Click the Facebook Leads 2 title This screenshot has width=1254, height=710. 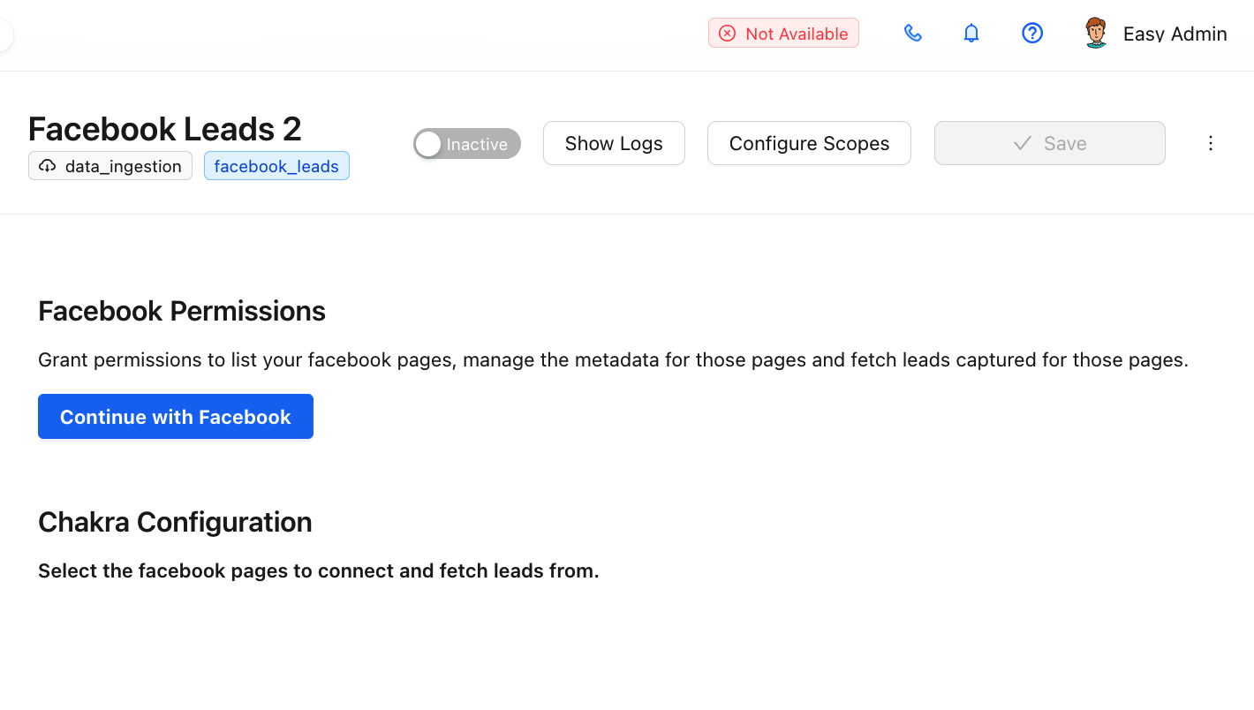[x=165, y=129]
